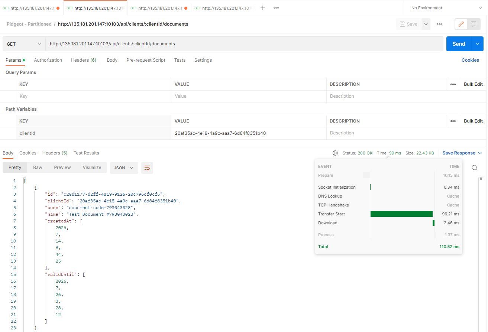Click the Socket Initialization row
Image resolution: width=488 pixels, height=332 pixels.
coord(388,187)
